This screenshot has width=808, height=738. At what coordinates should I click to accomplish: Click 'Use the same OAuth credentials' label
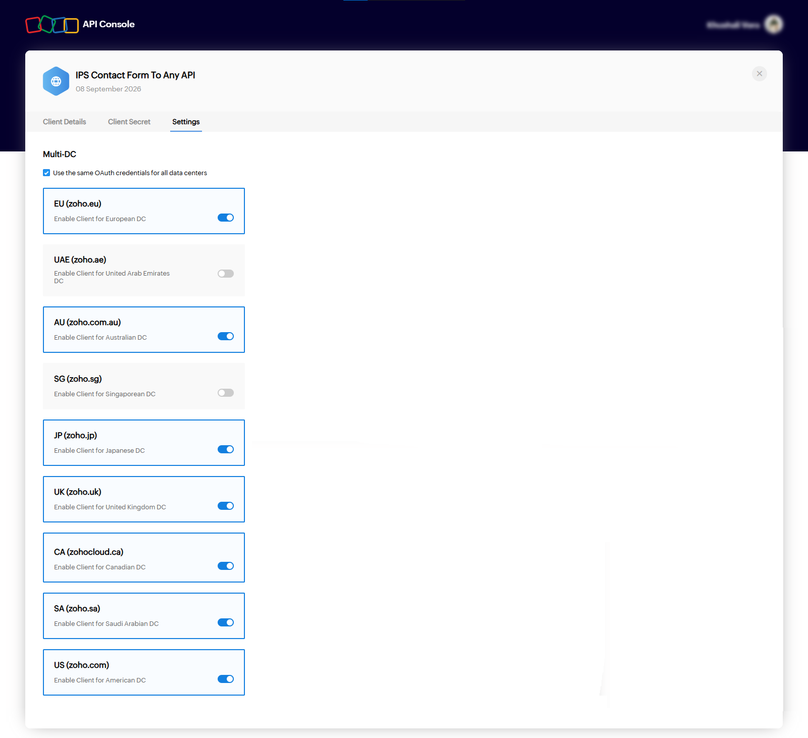click(x=130, y=173)
